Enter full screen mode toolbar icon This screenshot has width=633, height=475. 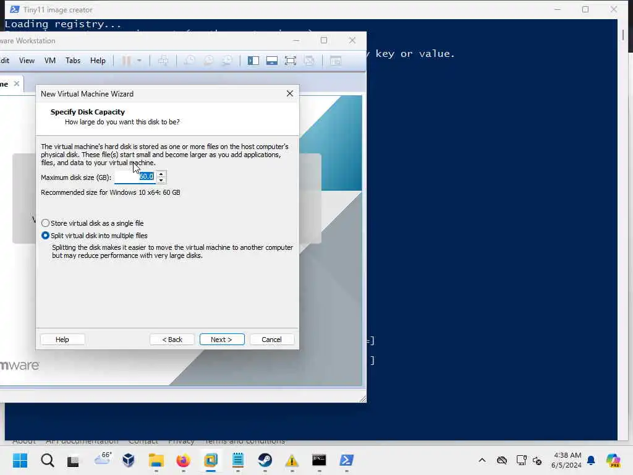click(291, 61)
